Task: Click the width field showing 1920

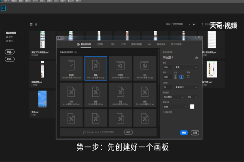Action: 168,67
